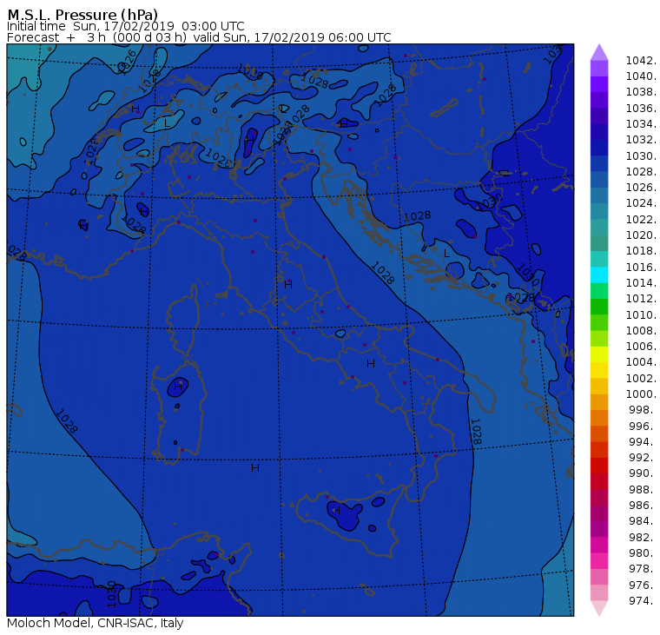This screenshot has width=660, height=635.
Task: Click the 1008. legend label
Action: click(641, 331)
